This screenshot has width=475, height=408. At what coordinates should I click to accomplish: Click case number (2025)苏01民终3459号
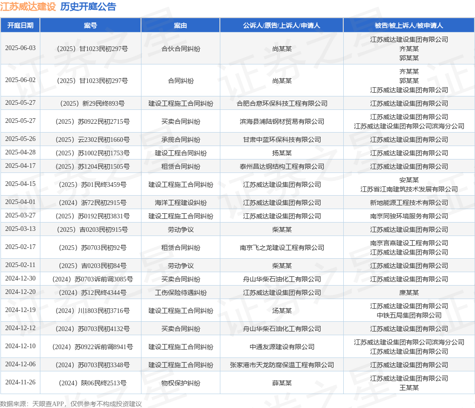[x=92, y=185]
